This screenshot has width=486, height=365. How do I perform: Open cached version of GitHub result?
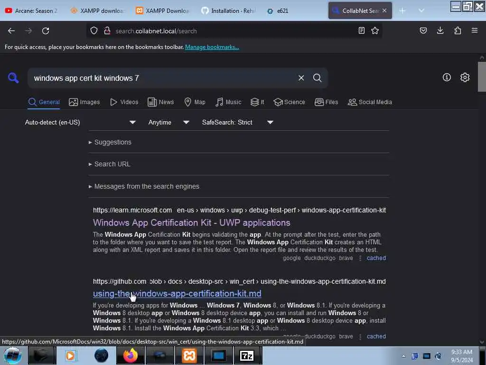pyautogui.click(x=376, y=336)
